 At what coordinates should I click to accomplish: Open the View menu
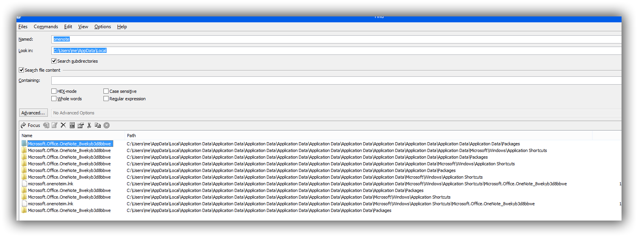[83, 27]
